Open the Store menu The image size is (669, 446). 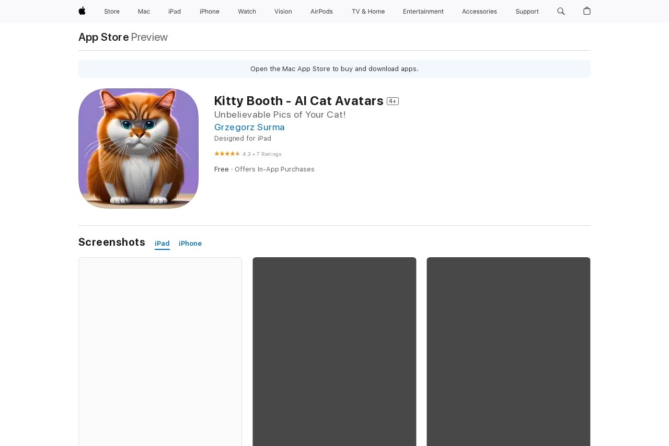pos(112,12)
